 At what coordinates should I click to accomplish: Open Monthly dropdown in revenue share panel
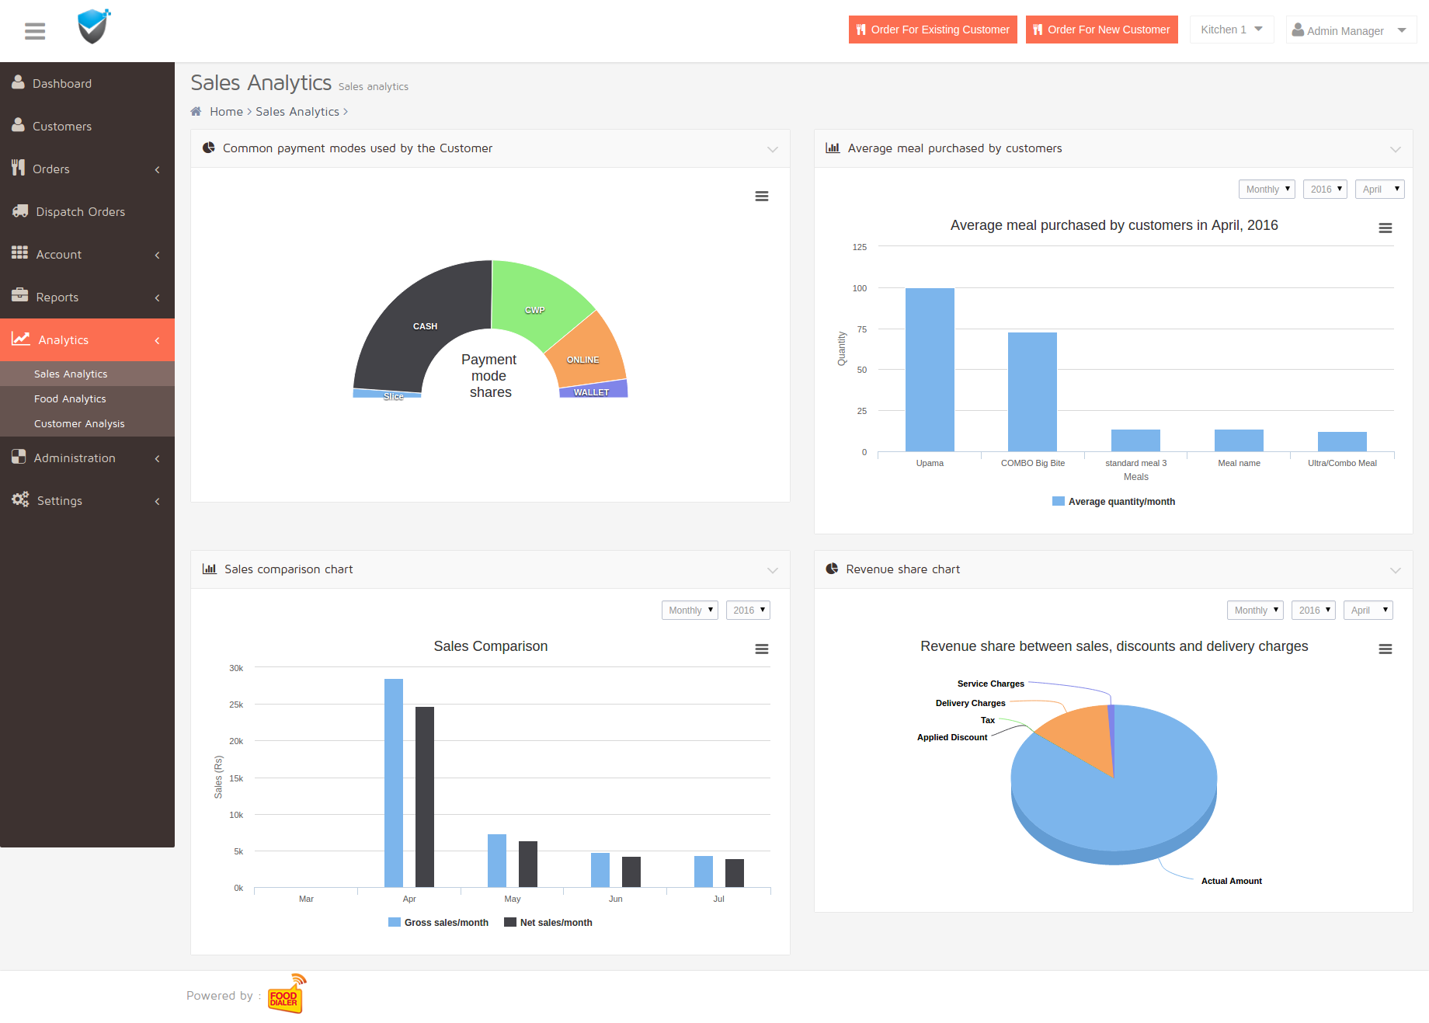pyautogui.click(x=1255, y=610)
